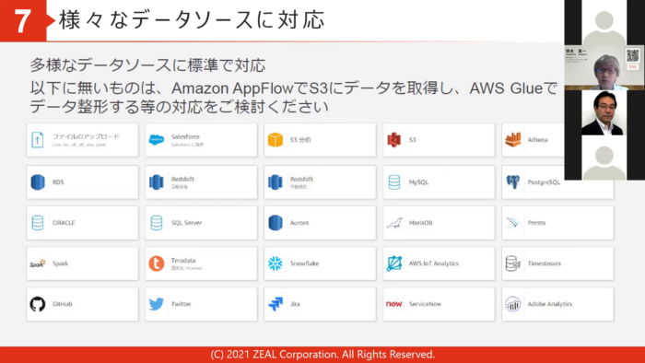
Task: Click the Snowflake icon
Action: [276, 263]
